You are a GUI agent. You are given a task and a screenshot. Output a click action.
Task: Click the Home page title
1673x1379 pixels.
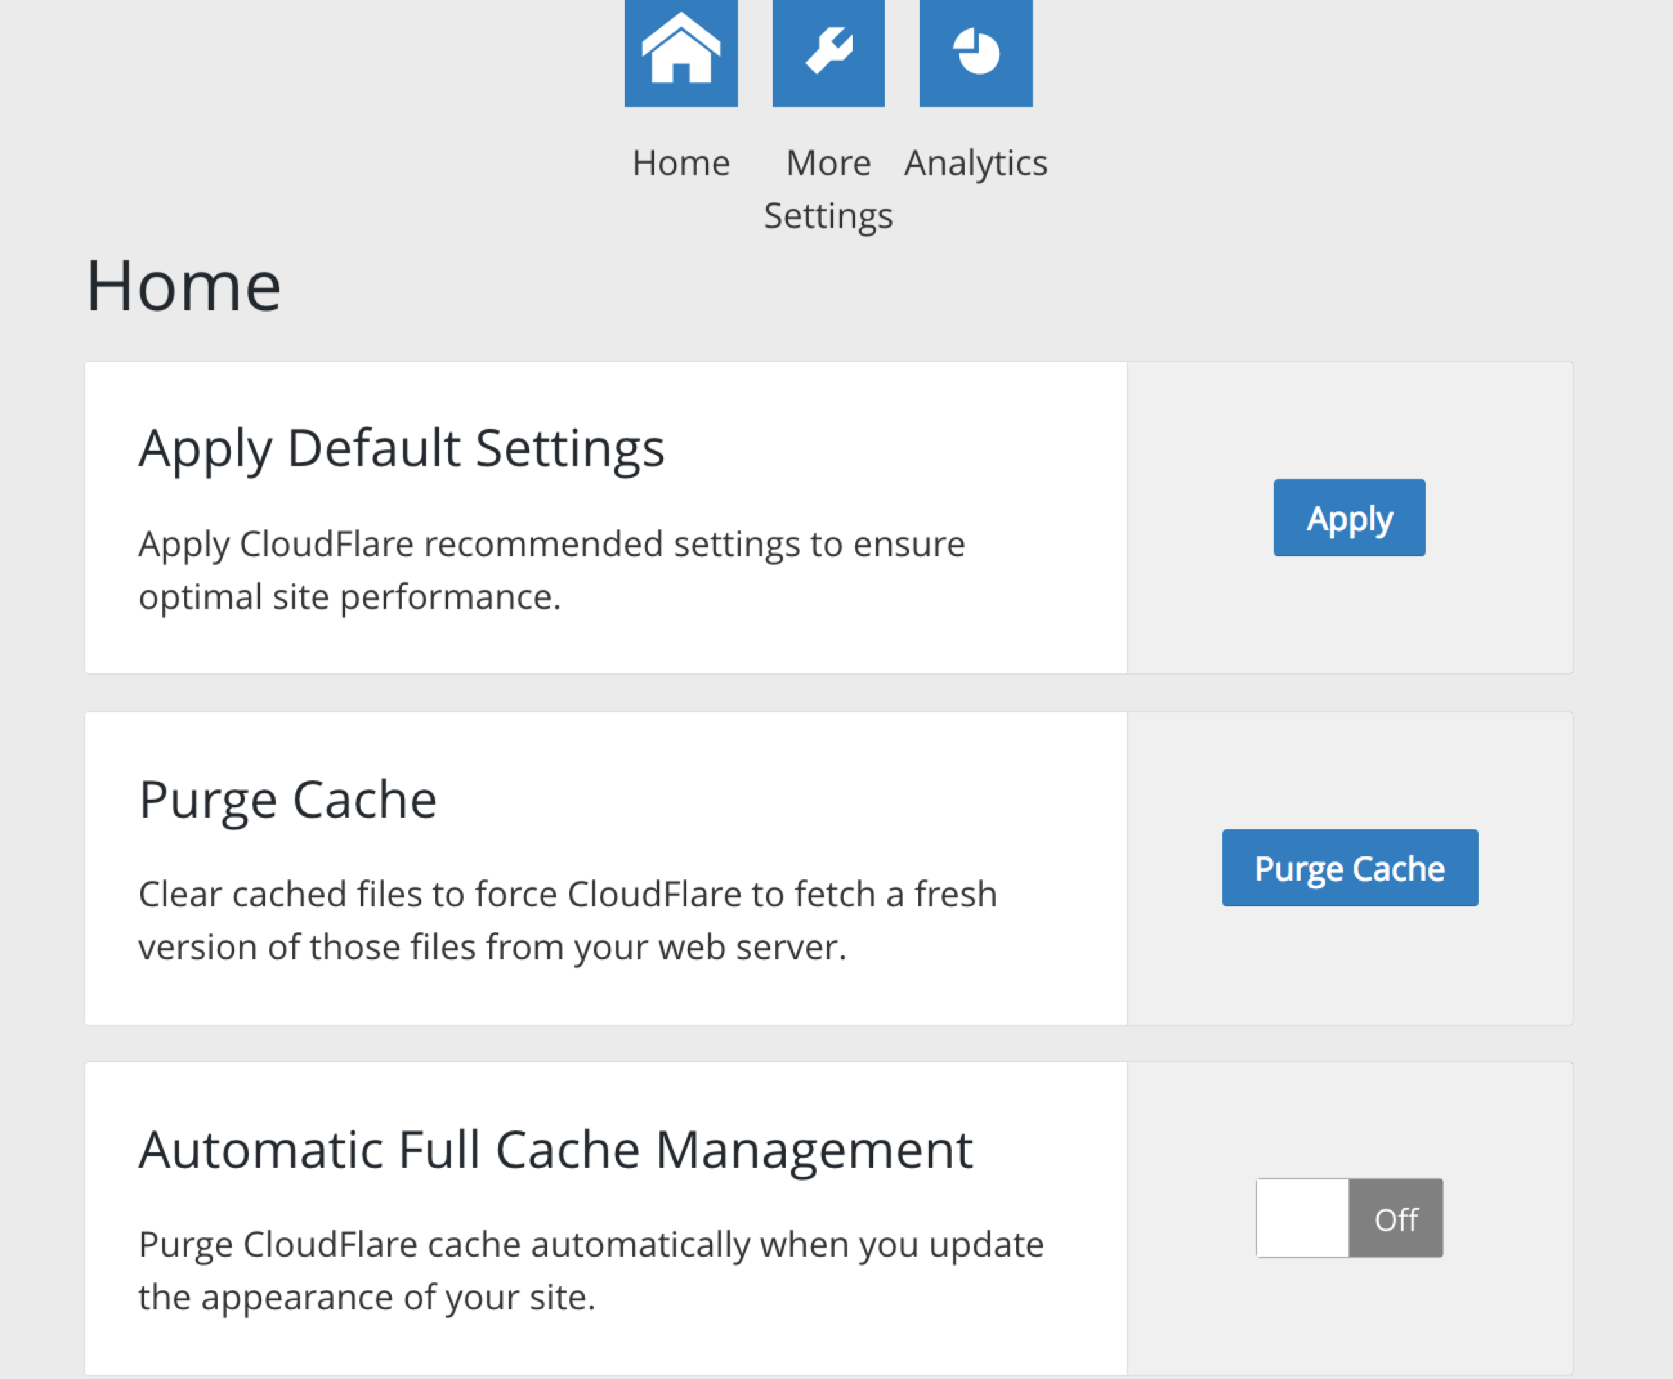coord(184,286)
